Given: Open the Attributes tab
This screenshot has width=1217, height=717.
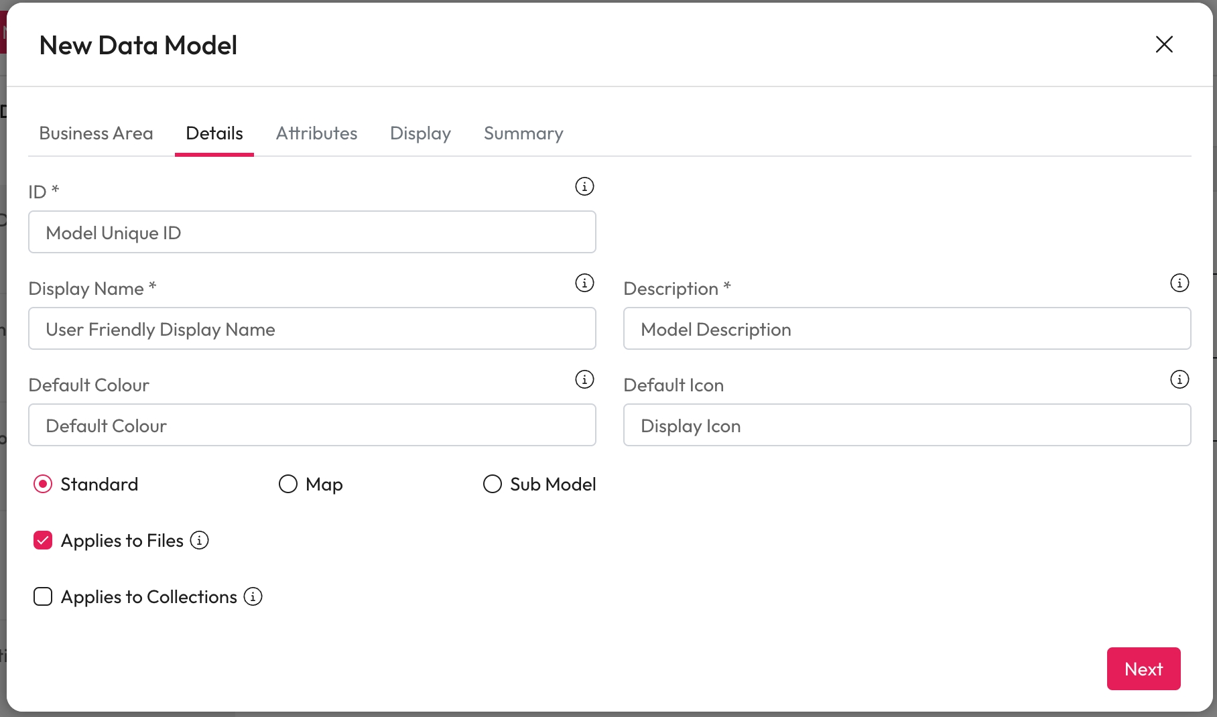Looking at the screenshot, I should pyautogui.click(x=316, y=133).
